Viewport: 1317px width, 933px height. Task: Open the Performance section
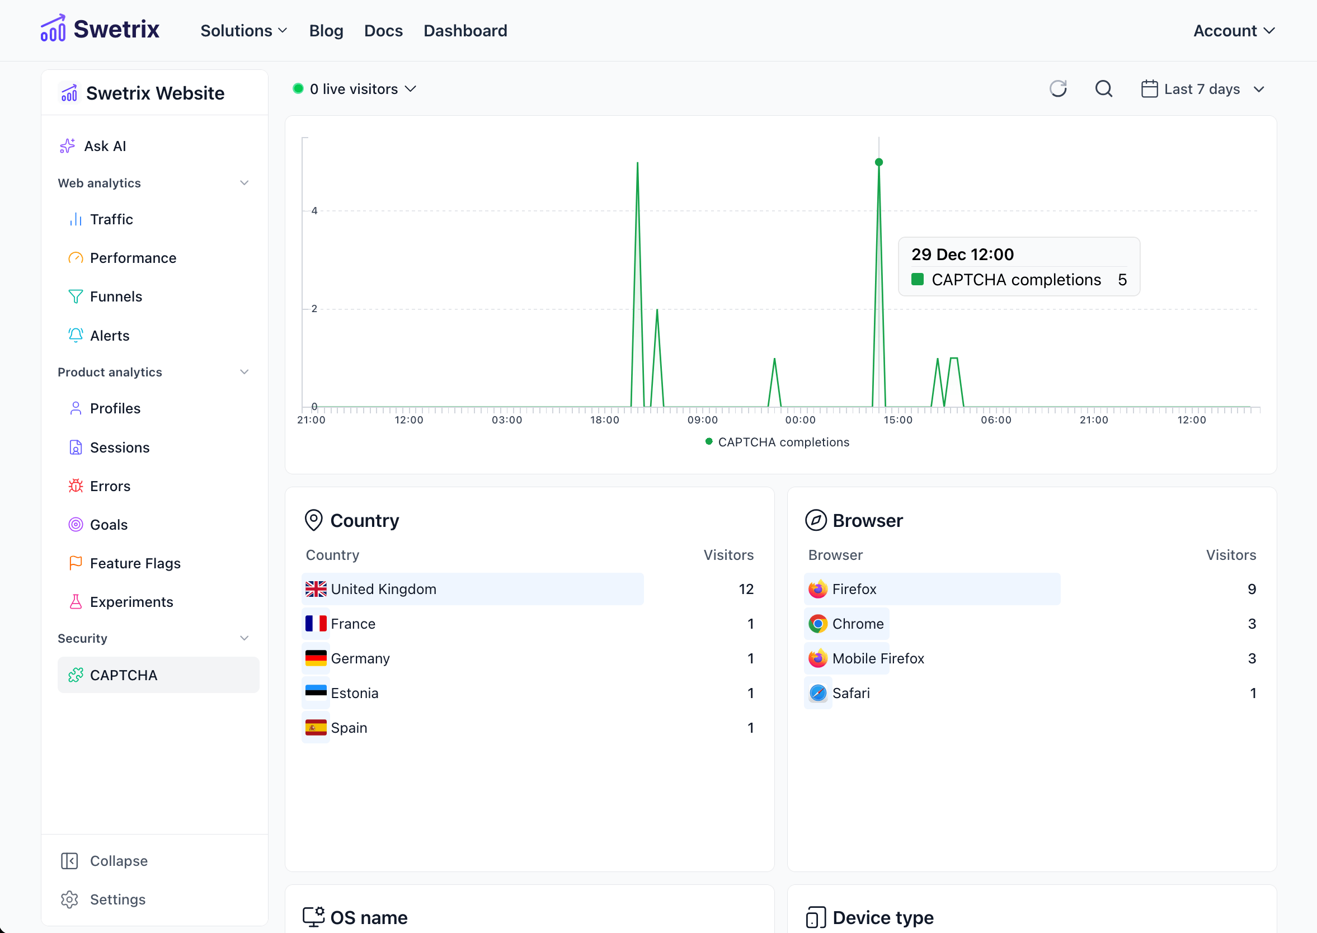pos(133,257)
